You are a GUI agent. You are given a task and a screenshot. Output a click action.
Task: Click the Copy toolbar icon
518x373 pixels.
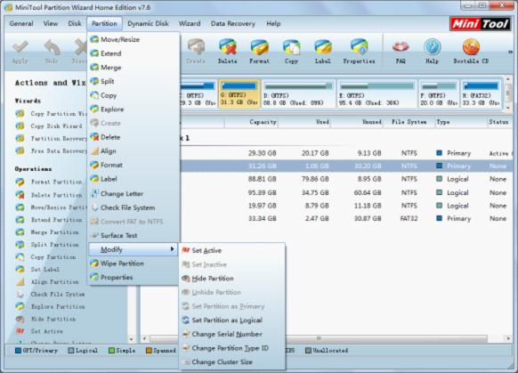tap(291, 52)
